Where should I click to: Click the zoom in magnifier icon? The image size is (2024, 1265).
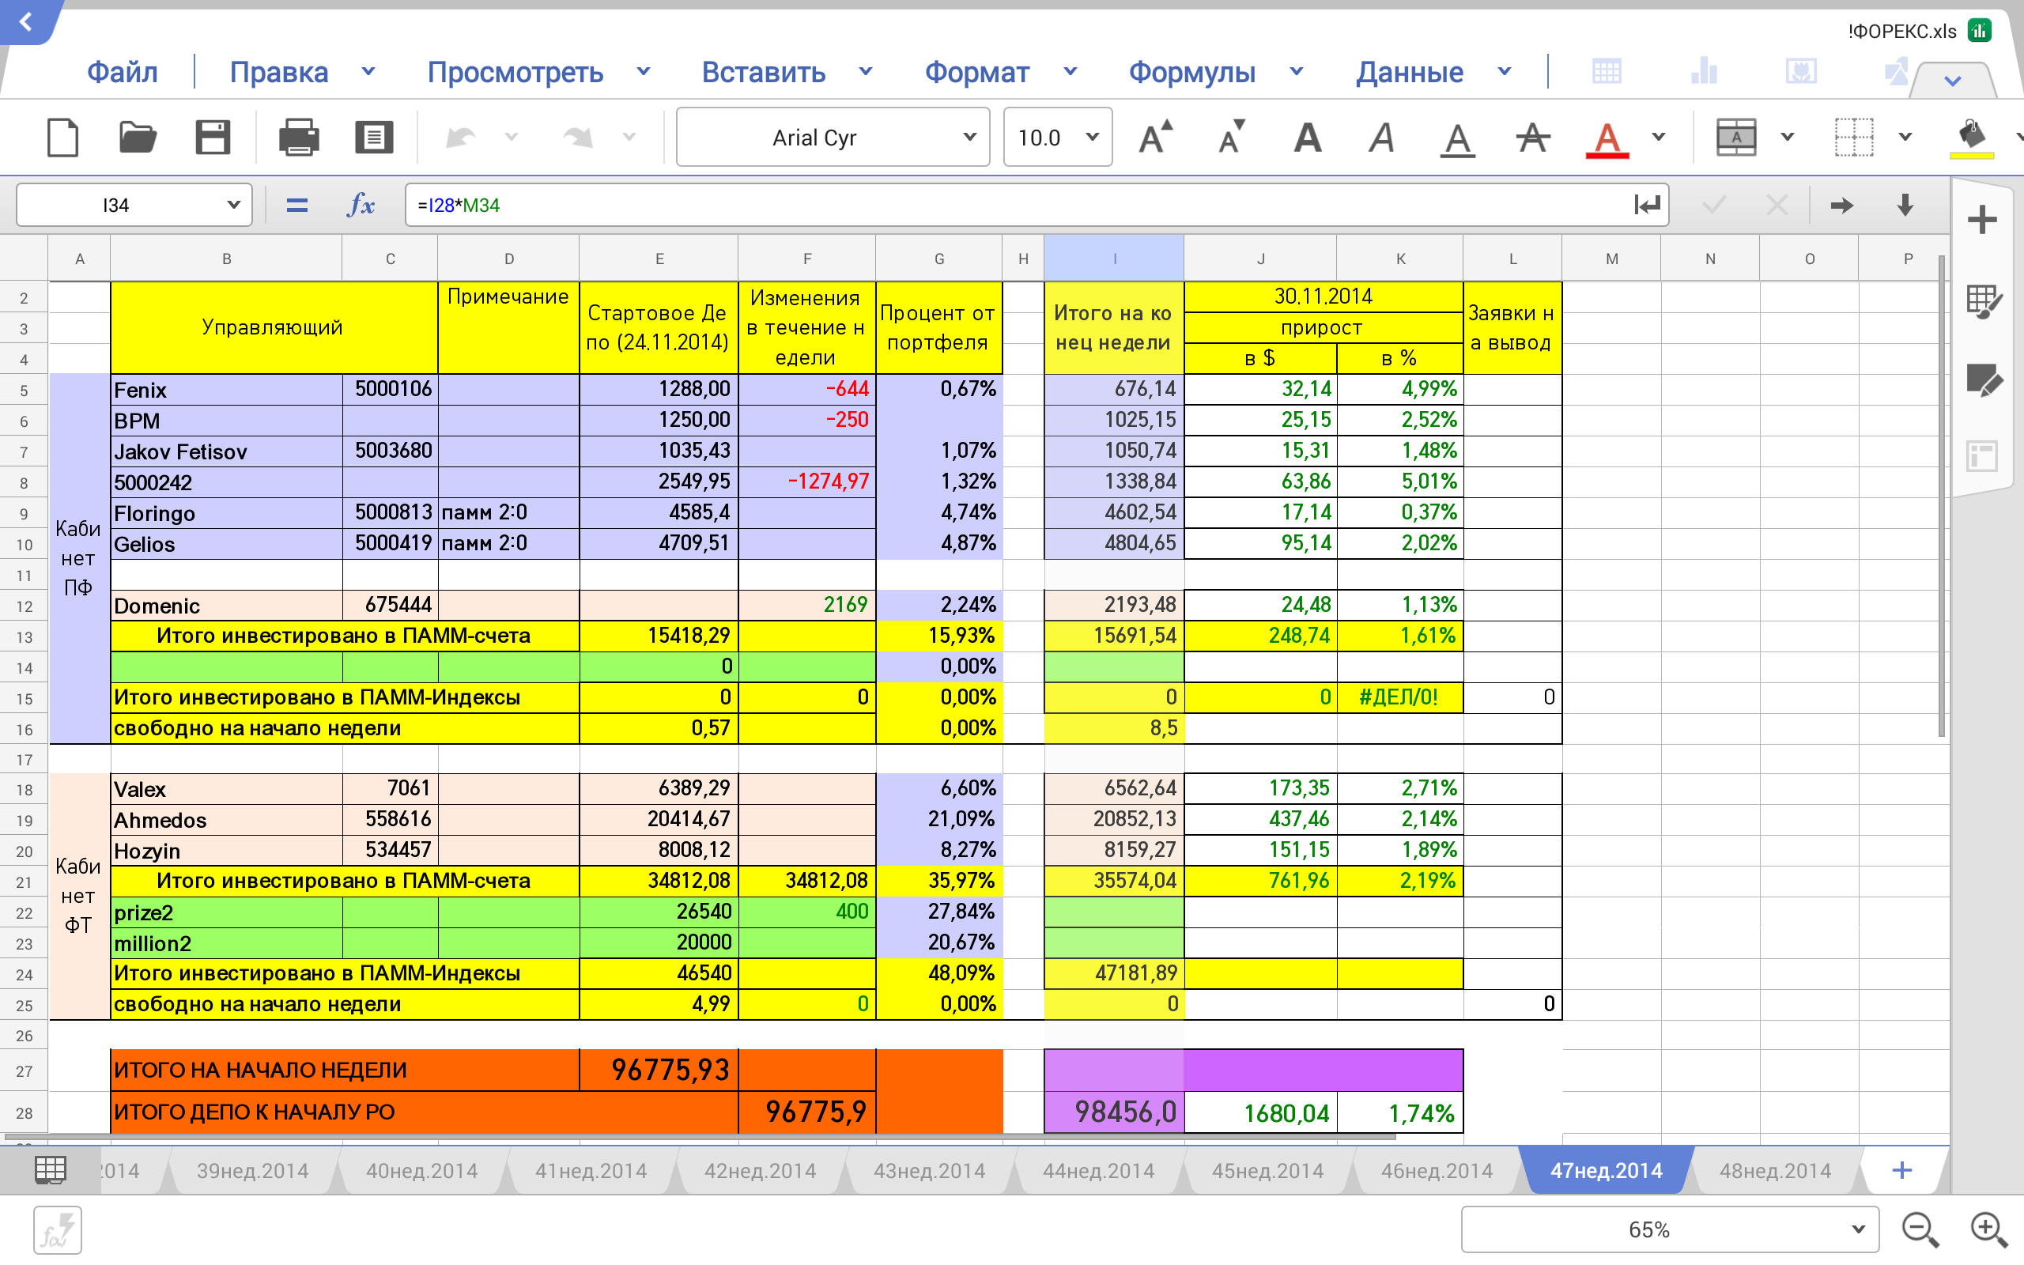pos(1988,1229)
